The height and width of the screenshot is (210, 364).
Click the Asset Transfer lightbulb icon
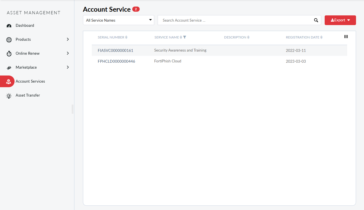point(9,96)
